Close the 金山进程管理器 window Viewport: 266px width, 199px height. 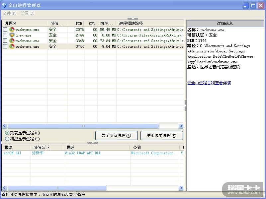pos(261,6)
